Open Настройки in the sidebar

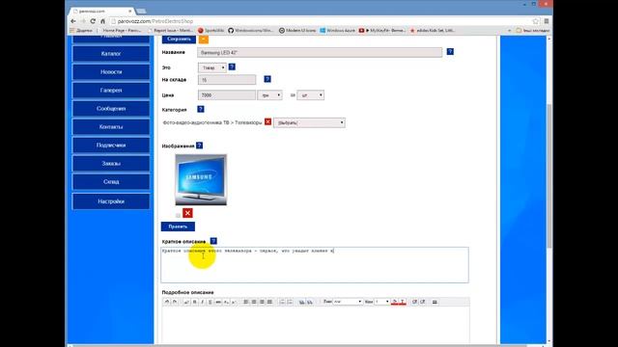coord(111,201)
